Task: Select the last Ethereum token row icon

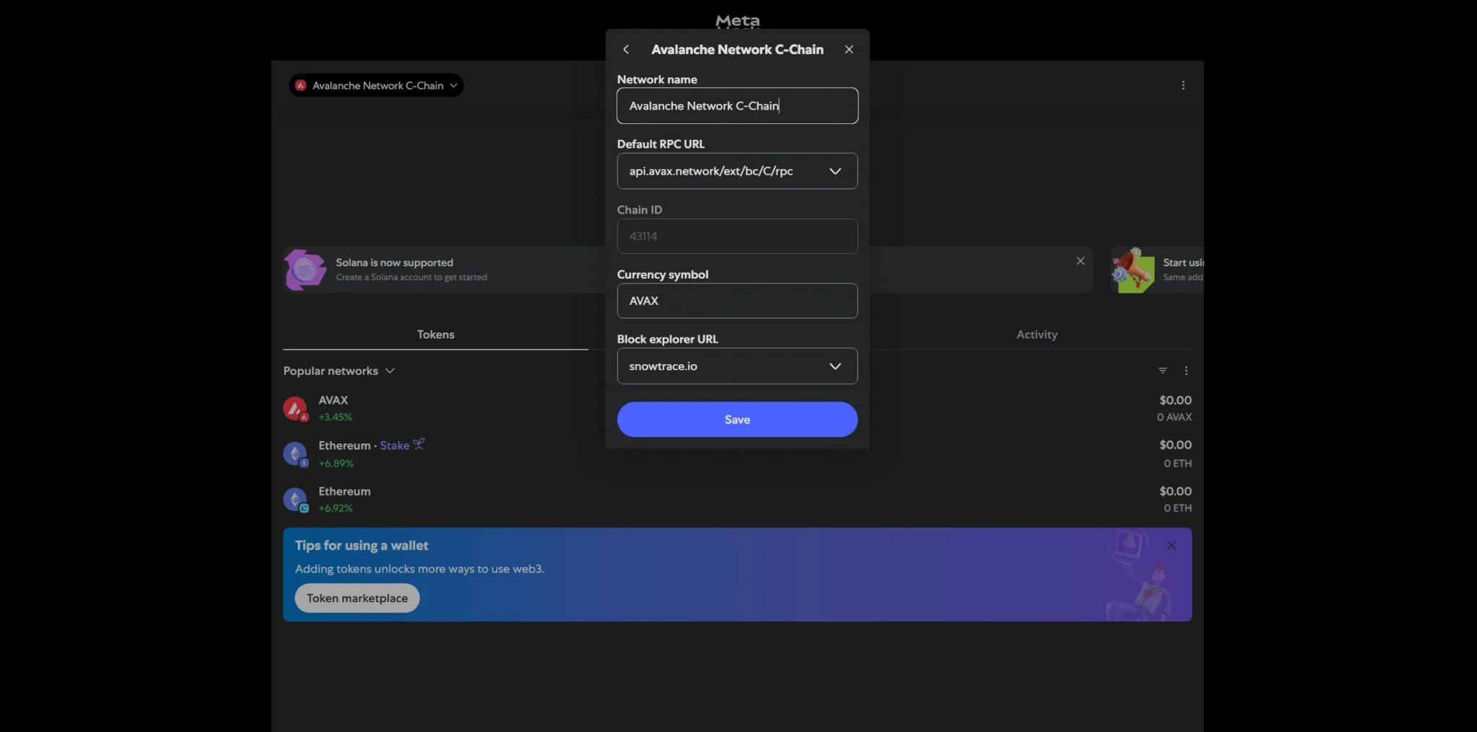Action: (295, 499)
